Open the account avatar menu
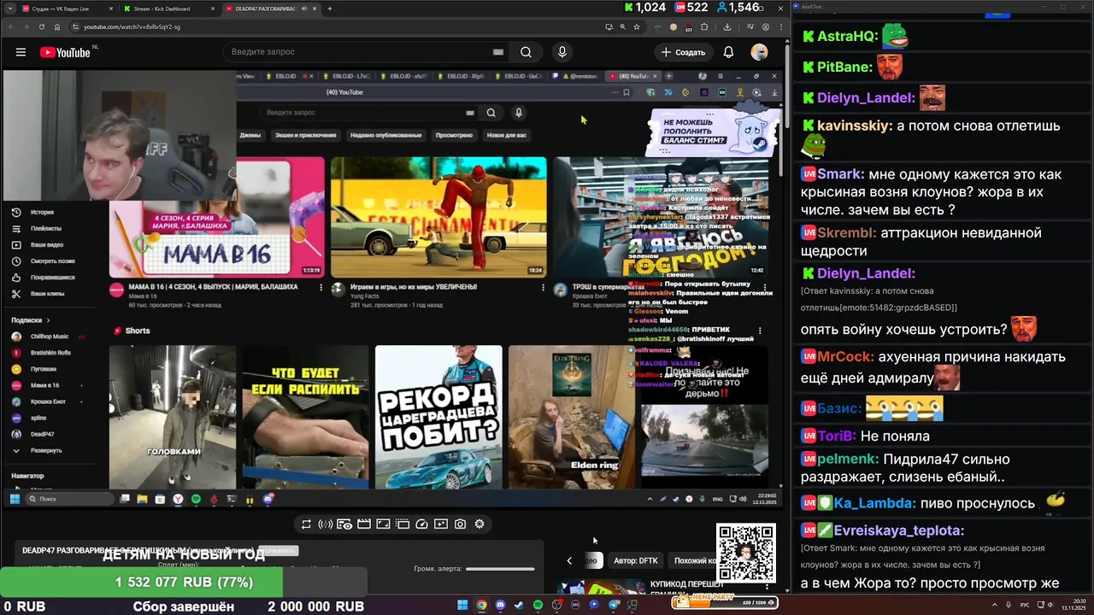This screenshot has height=615, width=1094. 759,52
